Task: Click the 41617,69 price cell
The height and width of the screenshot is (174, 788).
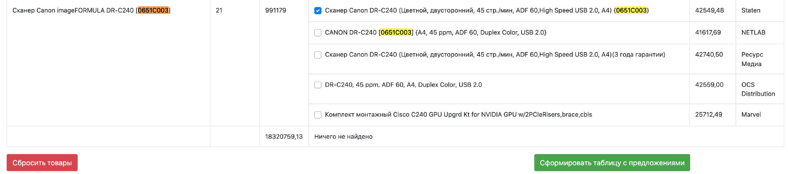Action: [x=708, y=32]
